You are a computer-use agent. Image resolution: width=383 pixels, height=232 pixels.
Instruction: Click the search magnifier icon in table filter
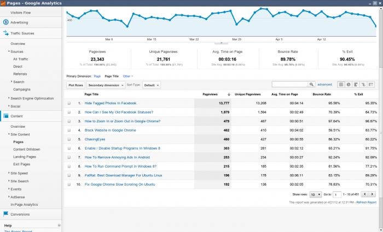pyautogui.click(x=311, y=84)
